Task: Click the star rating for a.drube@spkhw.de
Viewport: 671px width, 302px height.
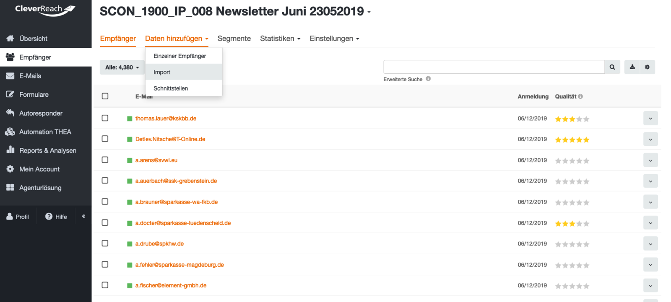Action: point(572,244)
